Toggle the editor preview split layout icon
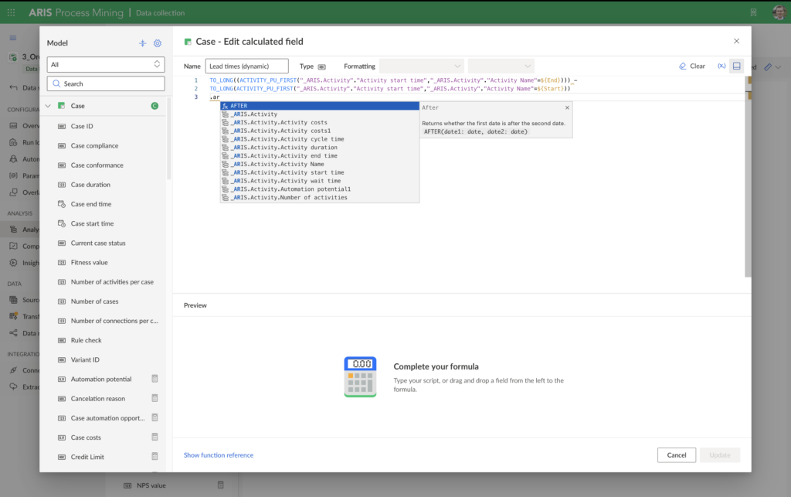Screen dimensions: 791x497 click(736, 66)
